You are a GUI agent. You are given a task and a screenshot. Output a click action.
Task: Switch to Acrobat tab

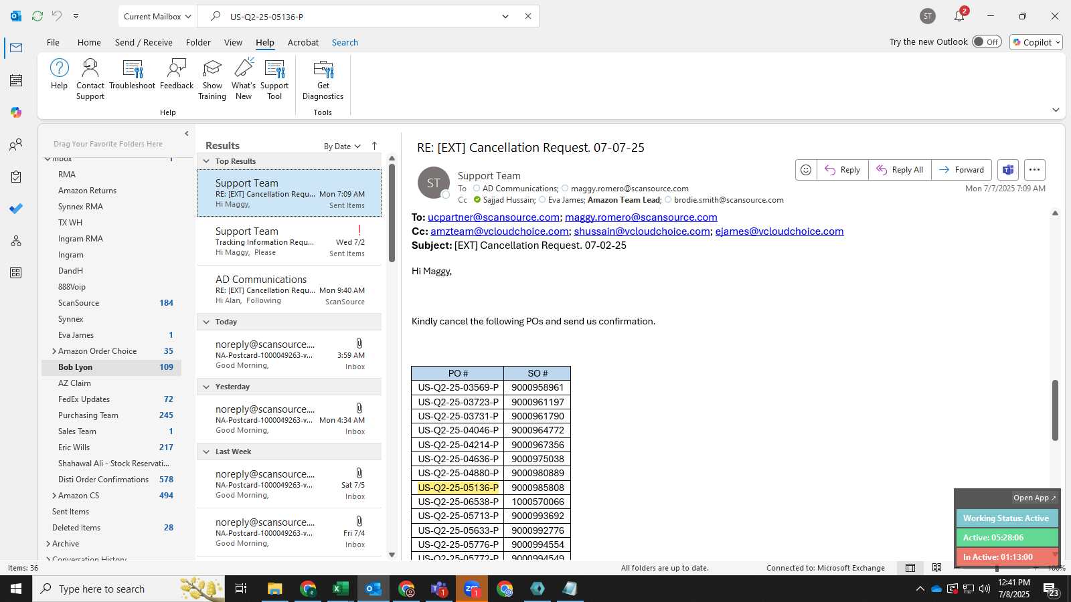click(x=303, y=42)
